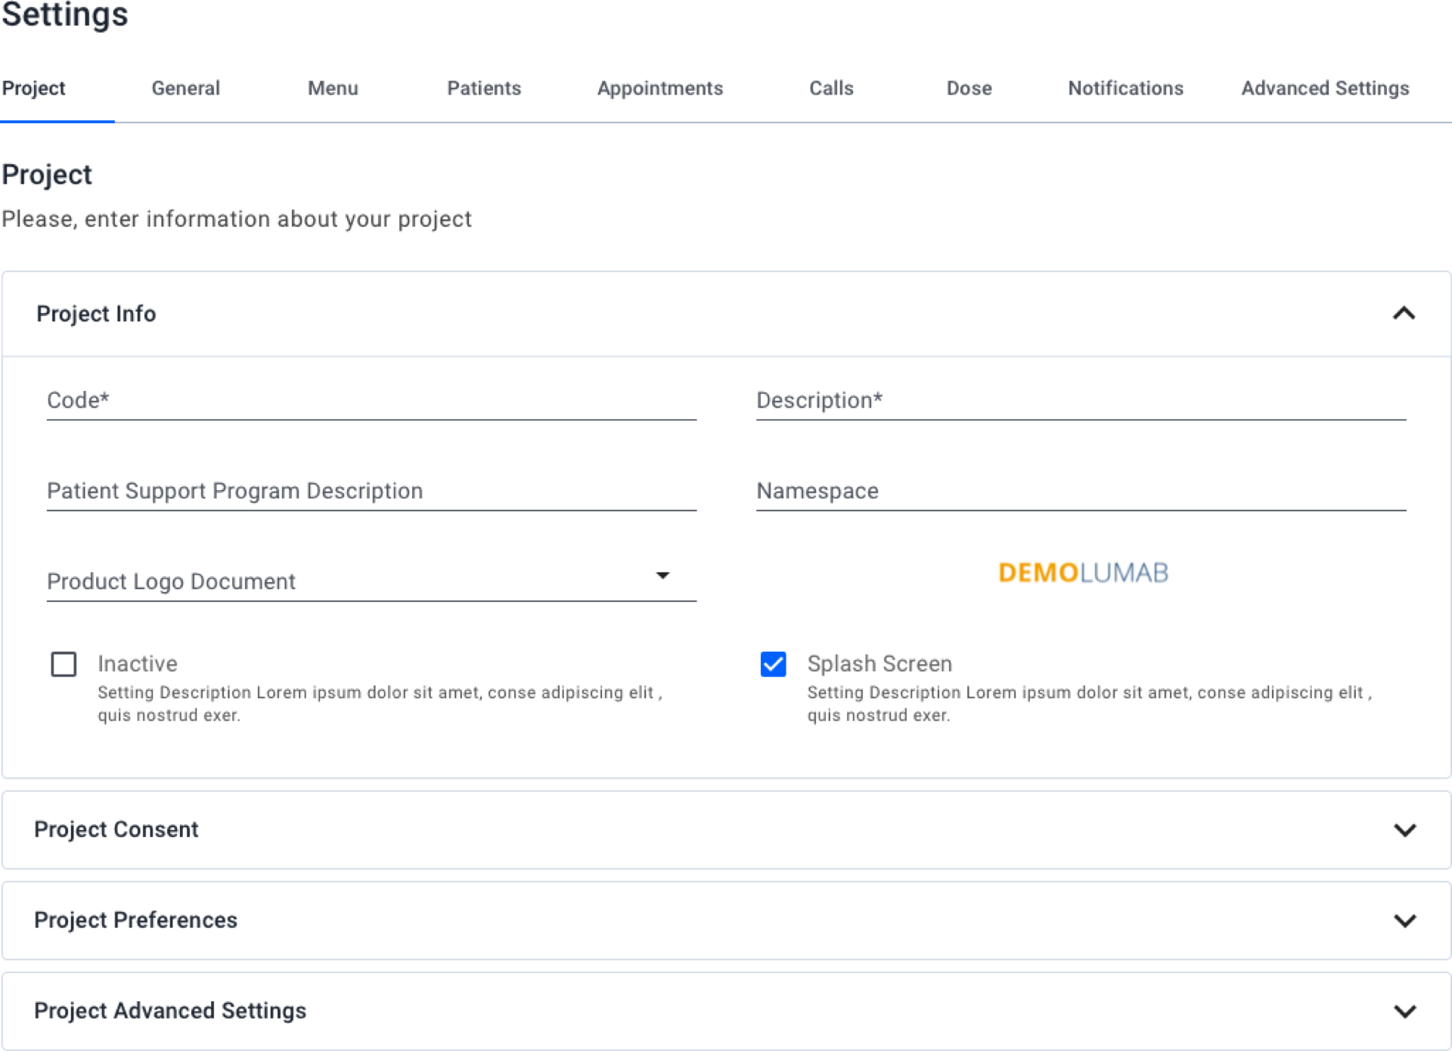Screen dimensions: 1452x1051
Task: Go to the Patients tab
Action: click(484, 88)
